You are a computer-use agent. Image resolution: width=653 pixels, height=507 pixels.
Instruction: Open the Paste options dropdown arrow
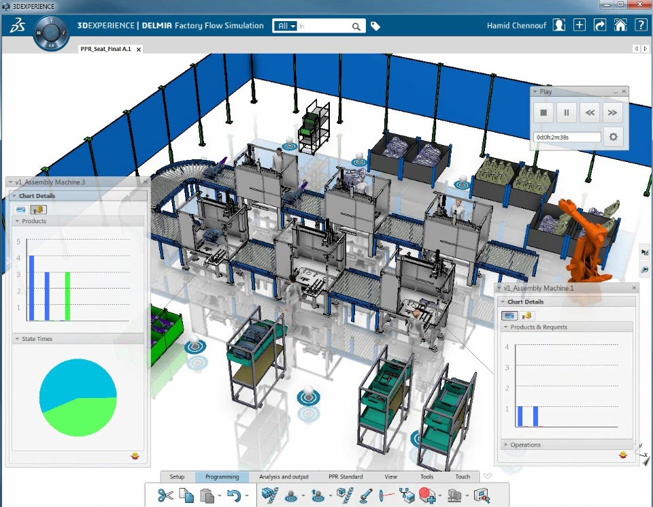[x=220, y=495]
